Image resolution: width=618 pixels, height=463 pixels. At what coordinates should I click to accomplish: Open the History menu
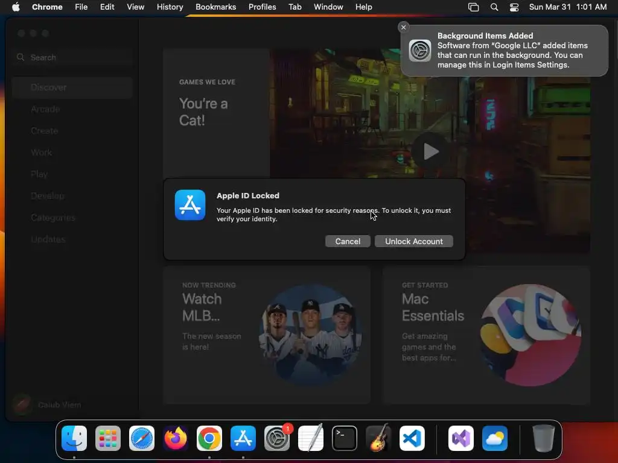pos(170,7)
